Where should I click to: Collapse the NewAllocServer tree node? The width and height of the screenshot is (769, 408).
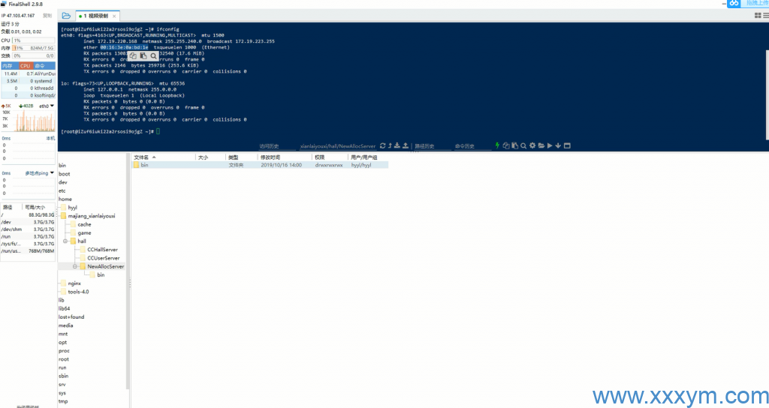pyautogui.click(x=75, y=266)
